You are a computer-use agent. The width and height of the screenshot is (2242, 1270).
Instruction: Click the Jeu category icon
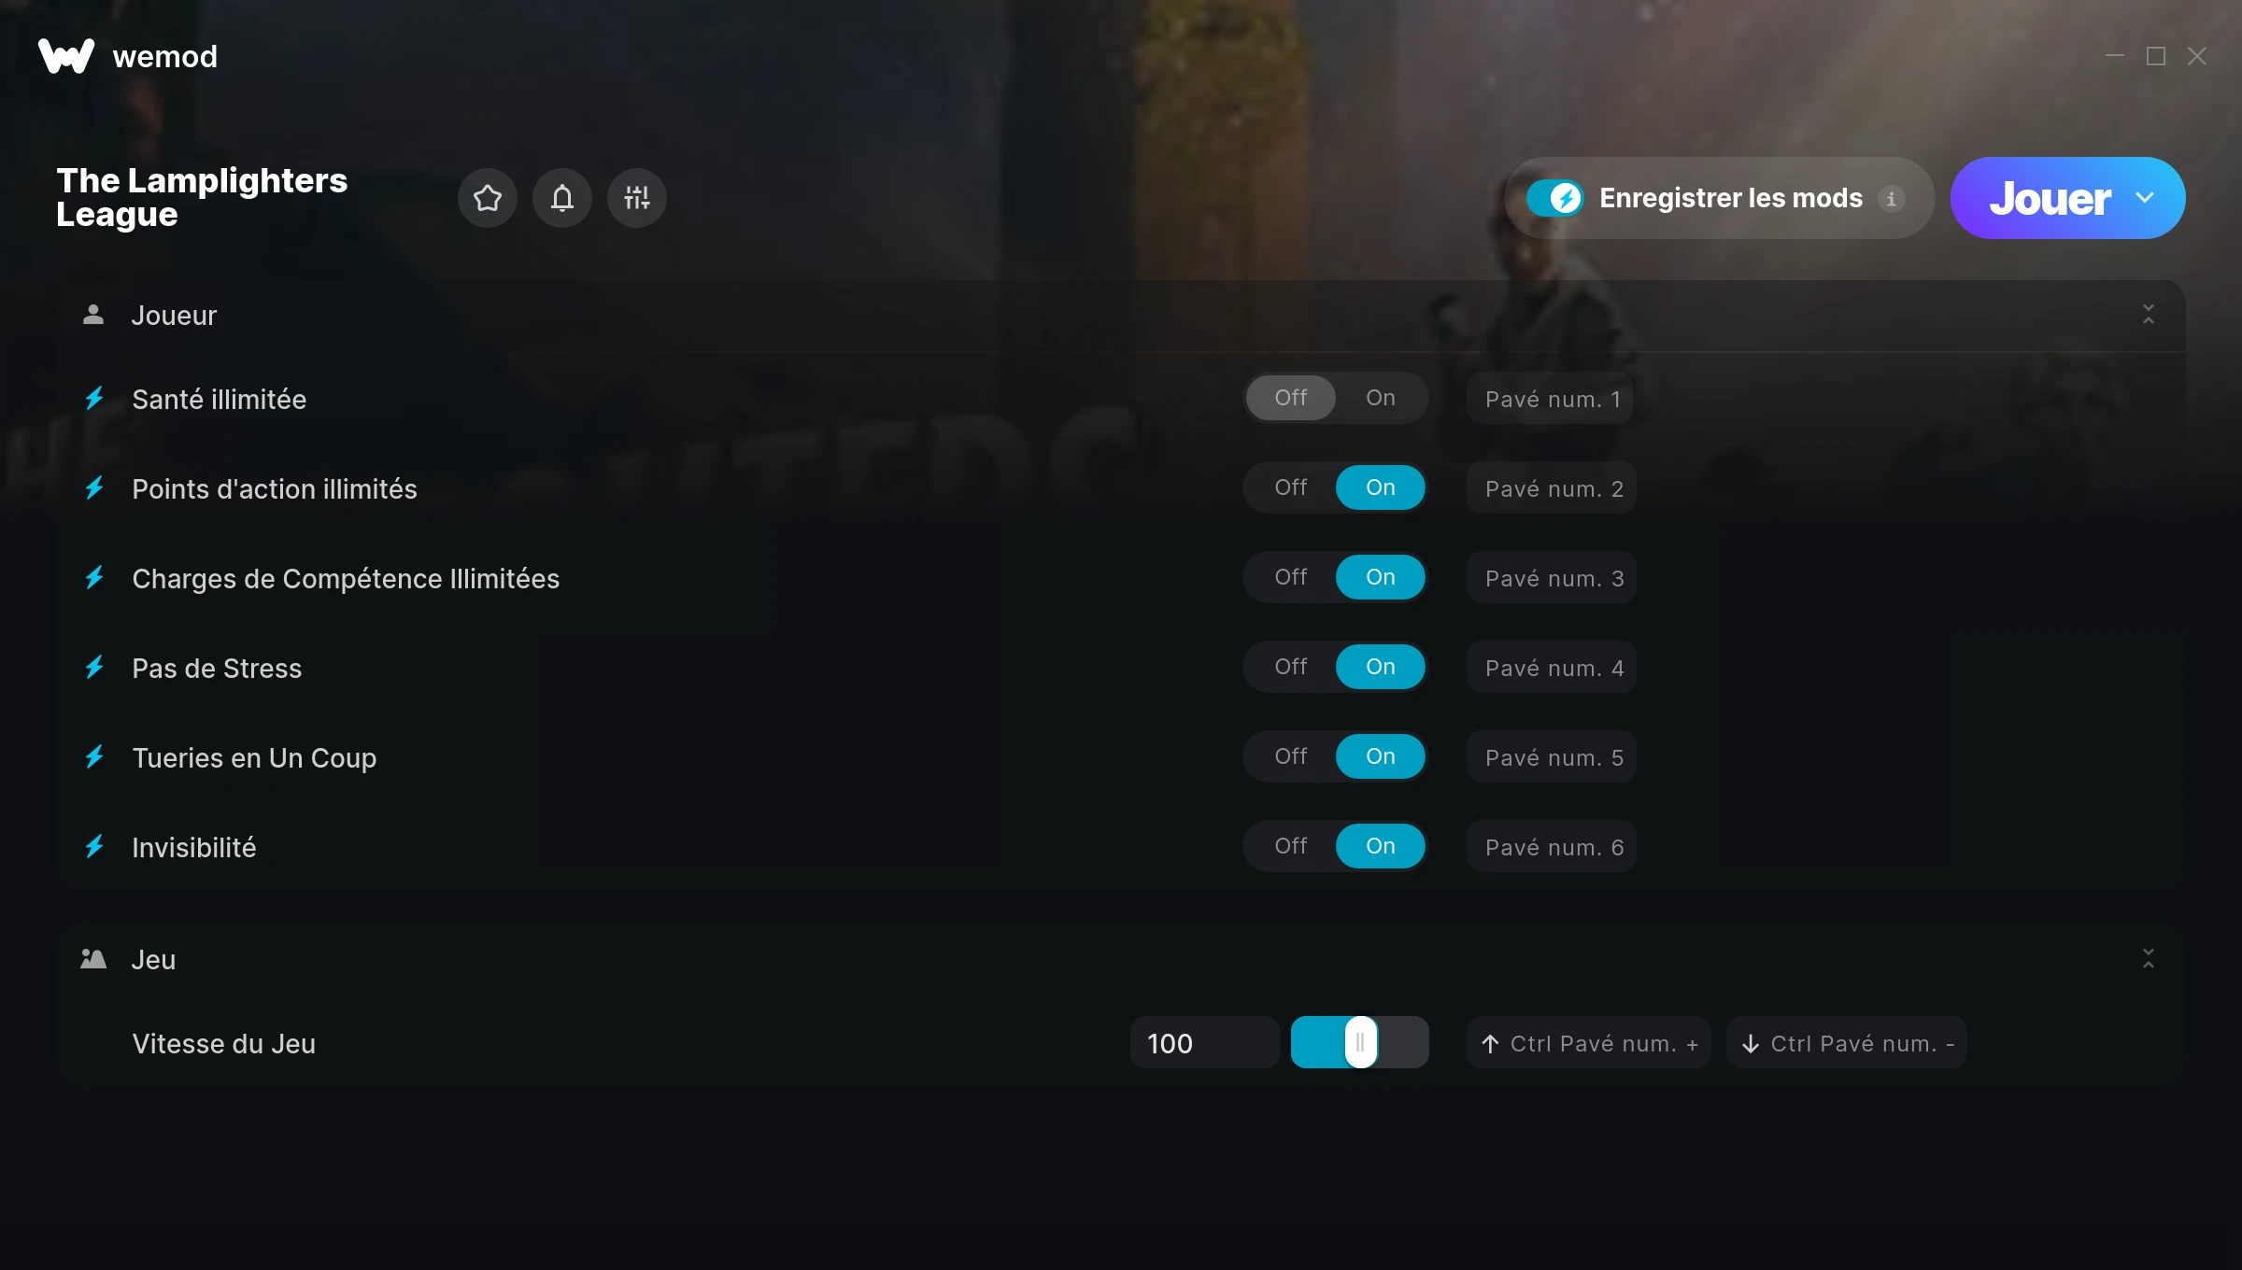coord(93,959)
